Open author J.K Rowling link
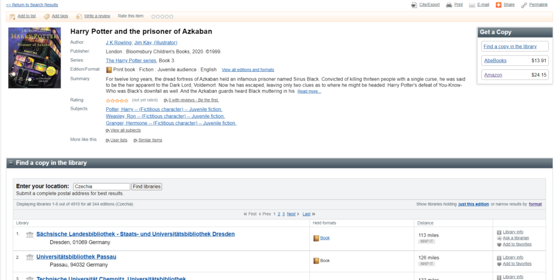Image resolution: width=558 pixels, height=280 pixels. pos(119,42)
